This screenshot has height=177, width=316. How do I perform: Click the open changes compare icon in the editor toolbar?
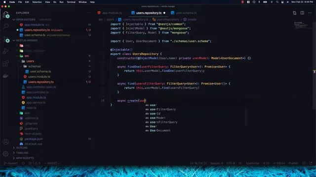click(x=294, y=13)
